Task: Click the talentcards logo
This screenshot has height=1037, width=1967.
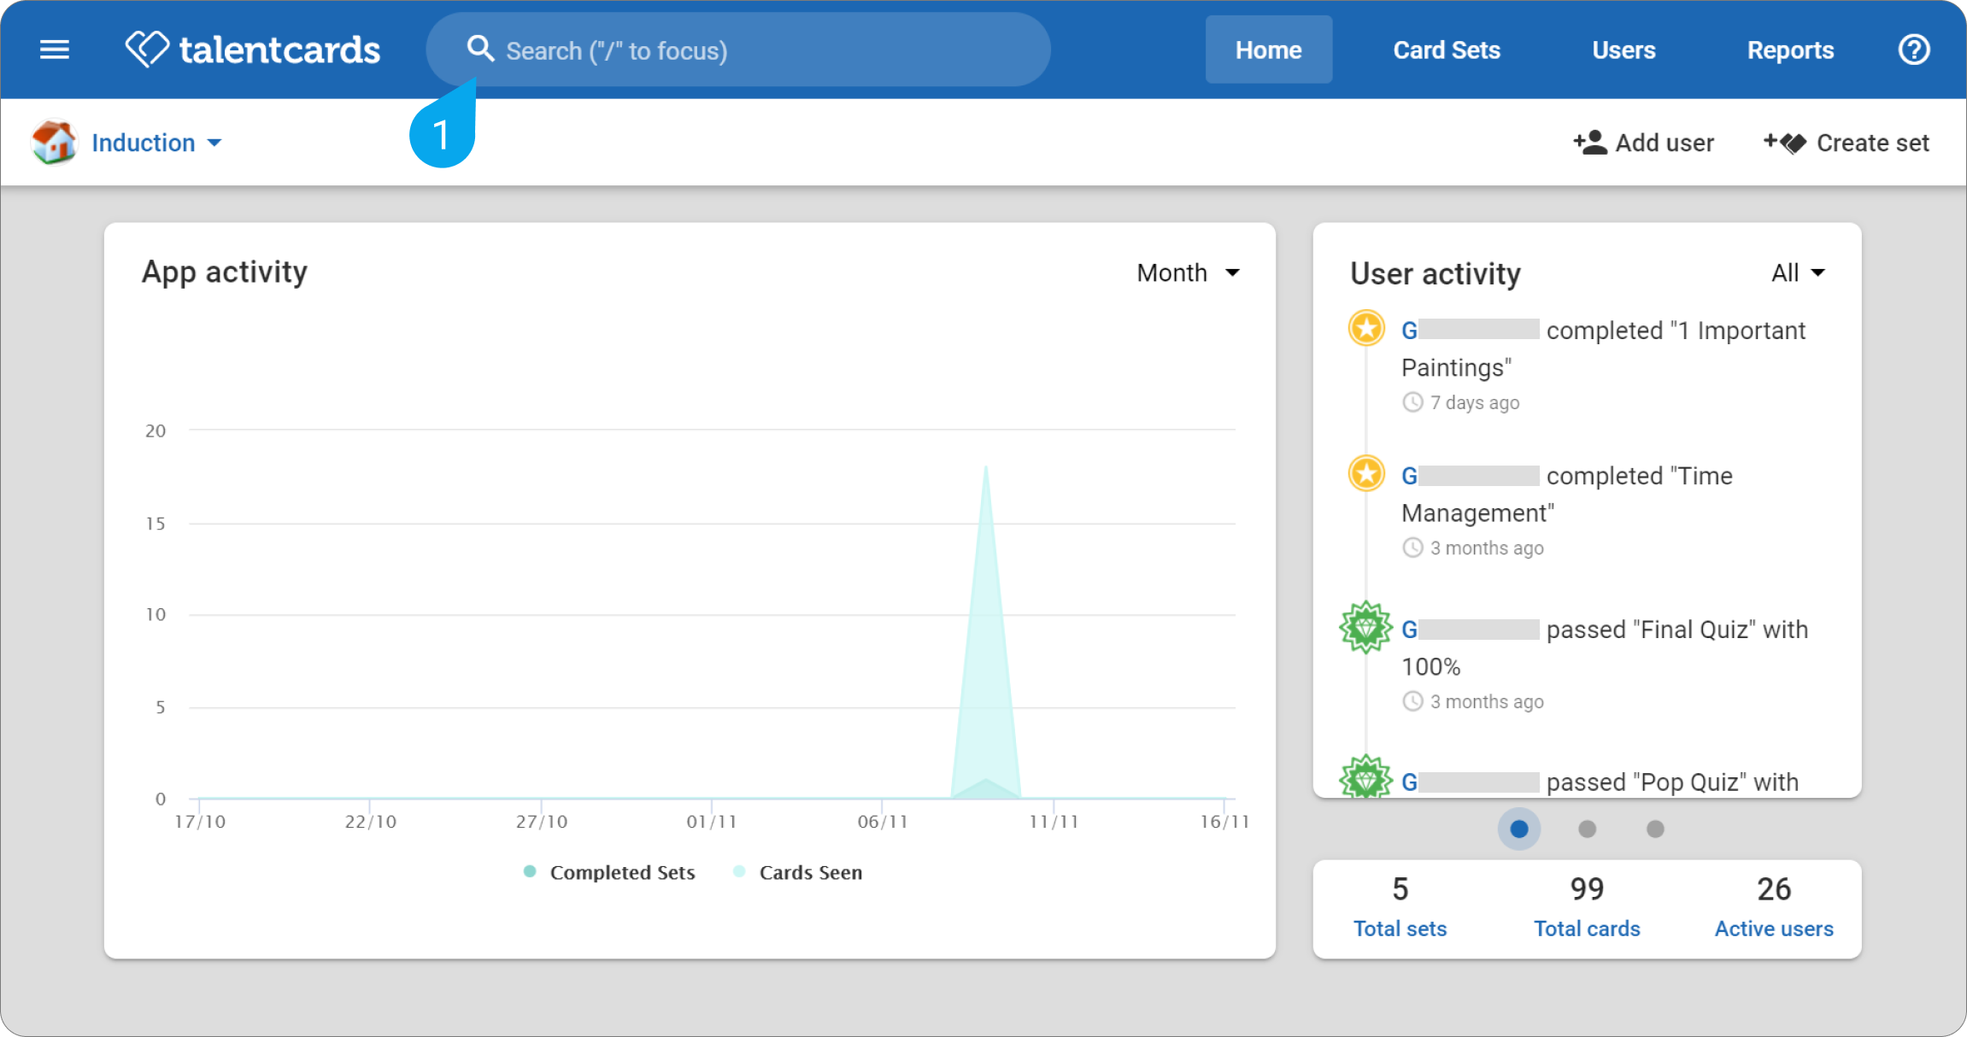Action: point(253,50)
